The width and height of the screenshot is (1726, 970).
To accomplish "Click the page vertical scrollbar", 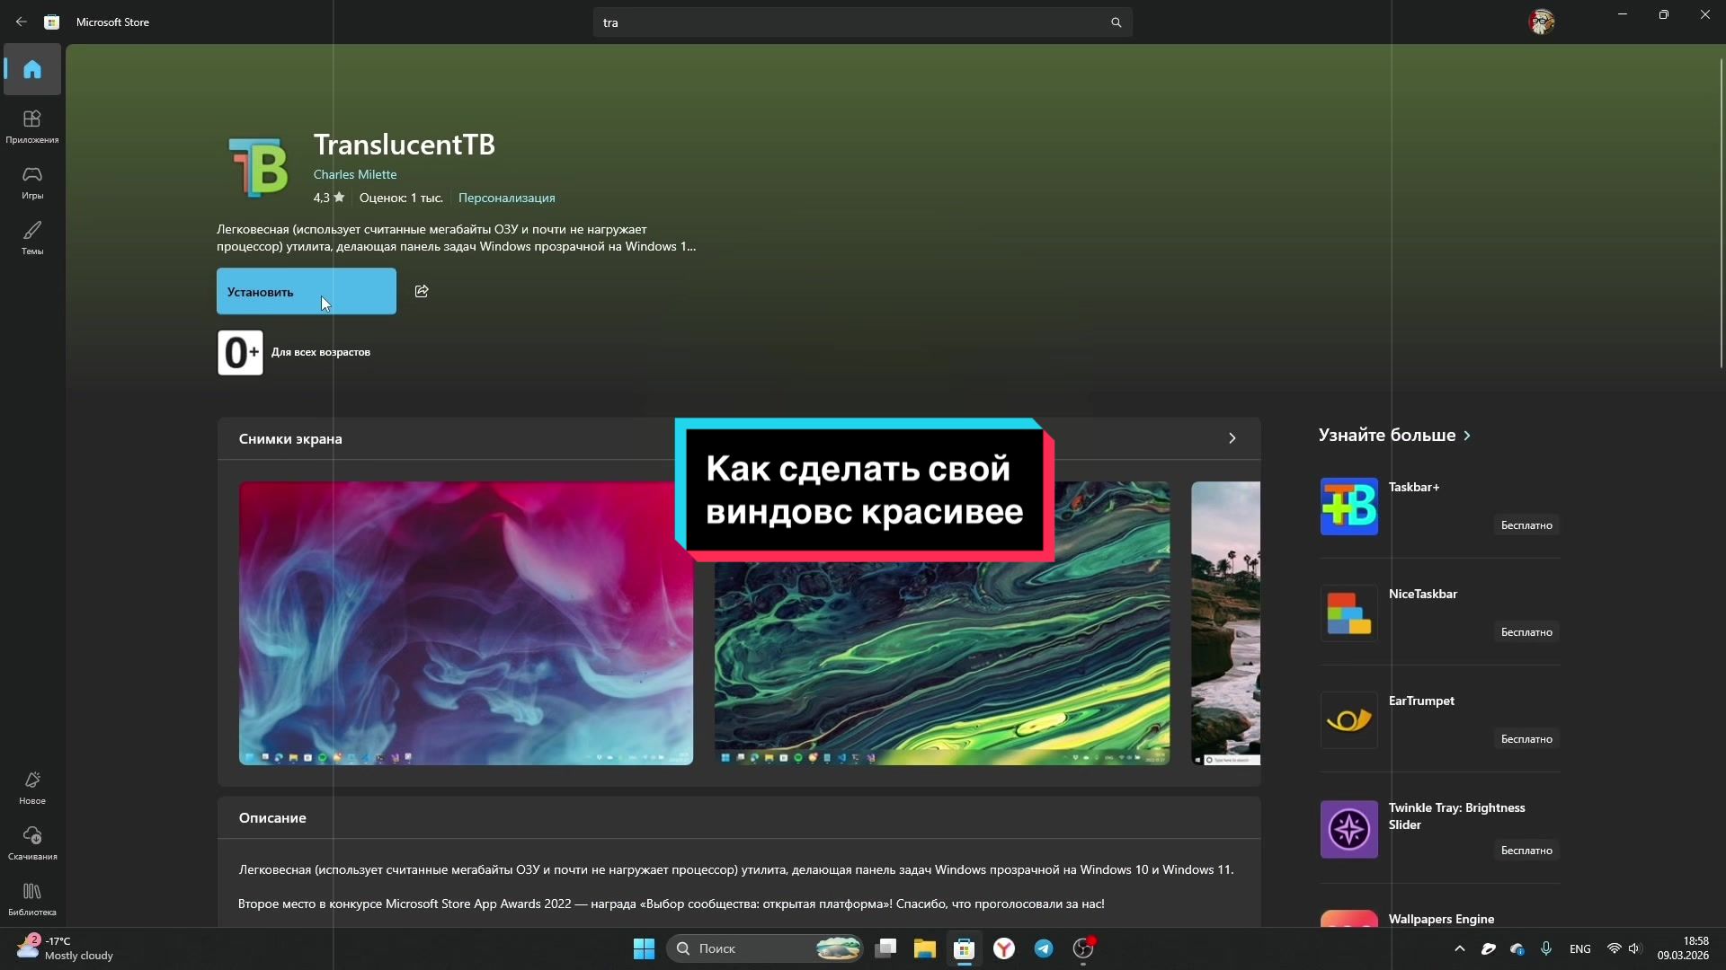I will pos(1721,213).
